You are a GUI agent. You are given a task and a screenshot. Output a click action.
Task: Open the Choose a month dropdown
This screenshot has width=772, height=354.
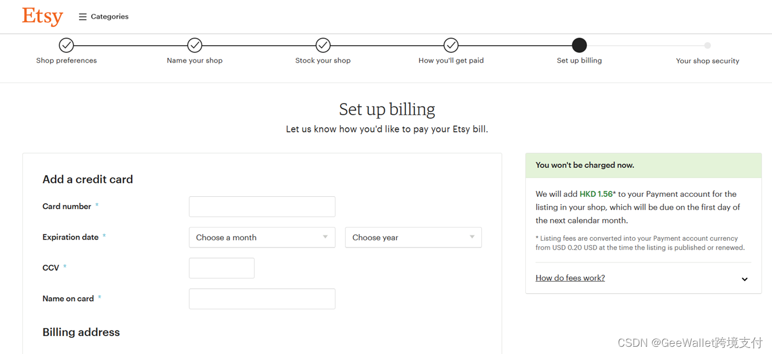point(262,237)
